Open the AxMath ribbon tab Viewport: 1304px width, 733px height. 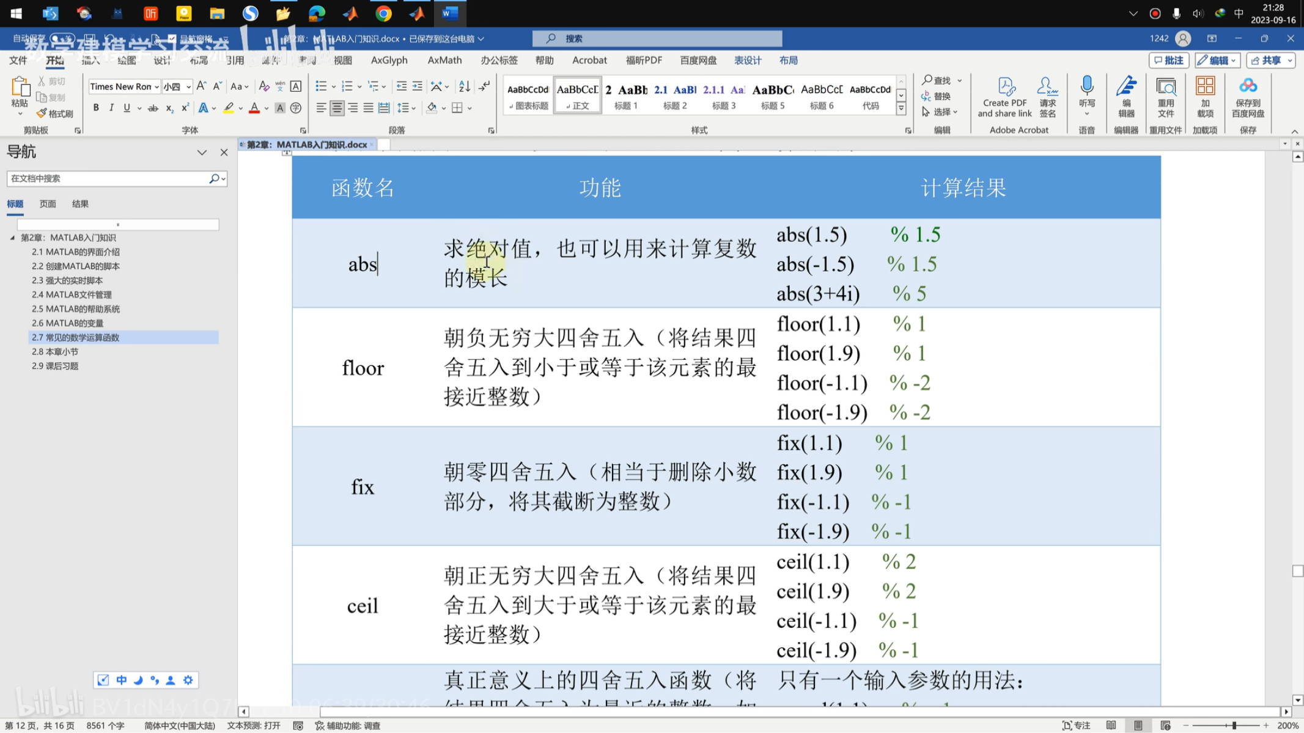pyautogui.click(x=444, y=60)
